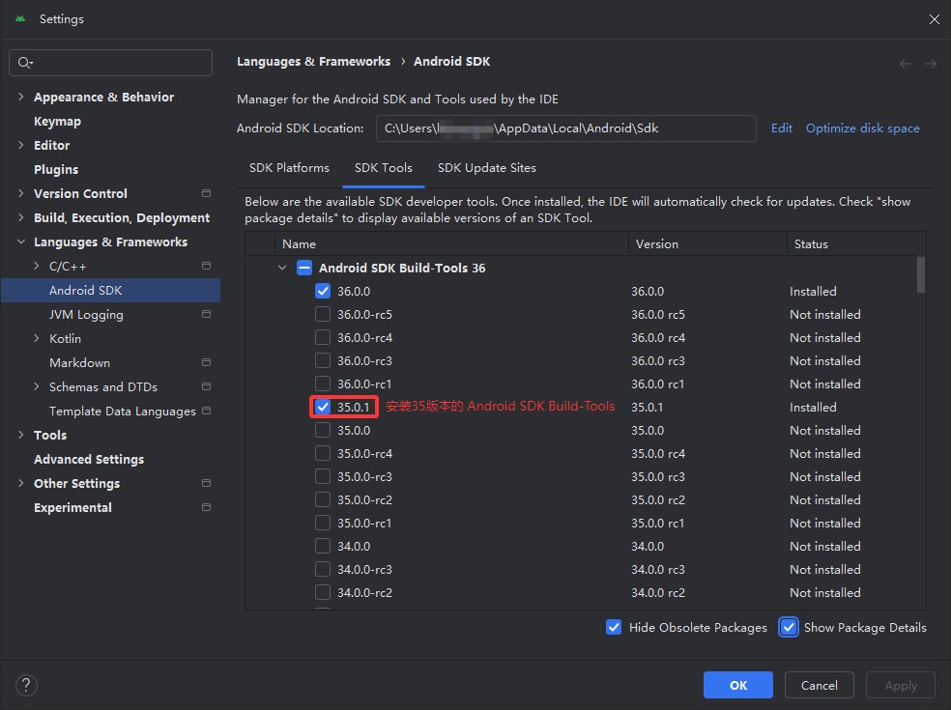Click project-level icon beside JVM Logging

pyautogui.click(x=206, y=314)
